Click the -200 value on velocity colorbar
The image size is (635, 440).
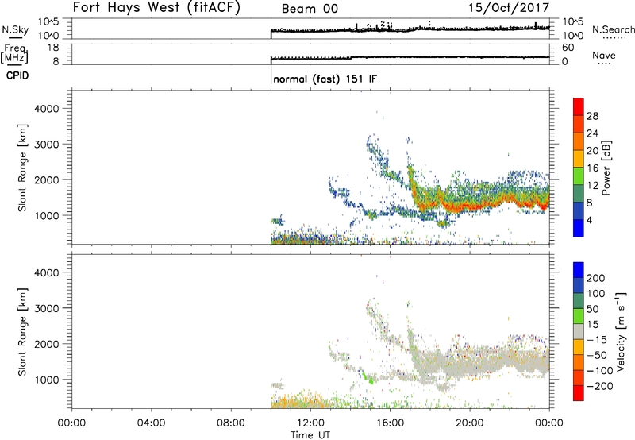click(x=600, y=386)
